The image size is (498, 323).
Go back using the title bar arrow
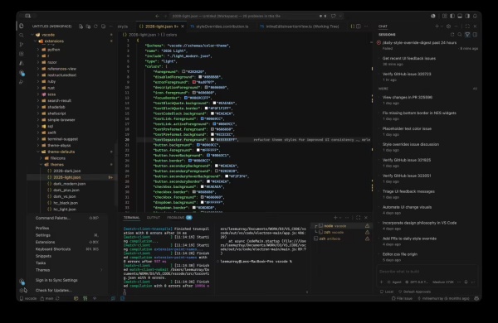click(x=157, y=16)
